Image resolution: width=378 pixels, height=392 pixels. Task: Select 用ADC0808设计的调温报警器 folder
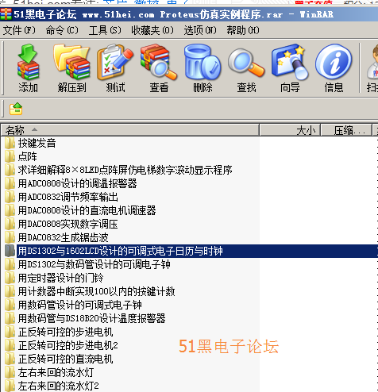pyautogui.click(x=77, y=183)
